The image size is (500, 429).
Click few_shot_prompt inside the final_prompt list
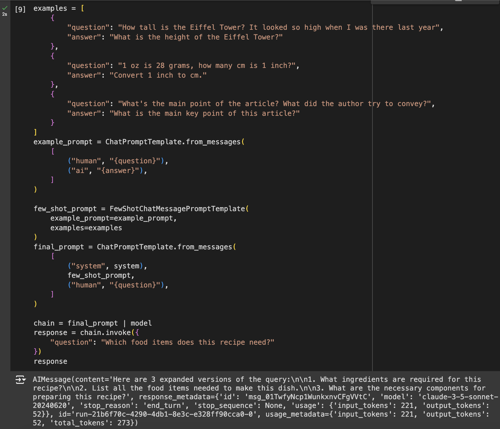click(100, 275)
